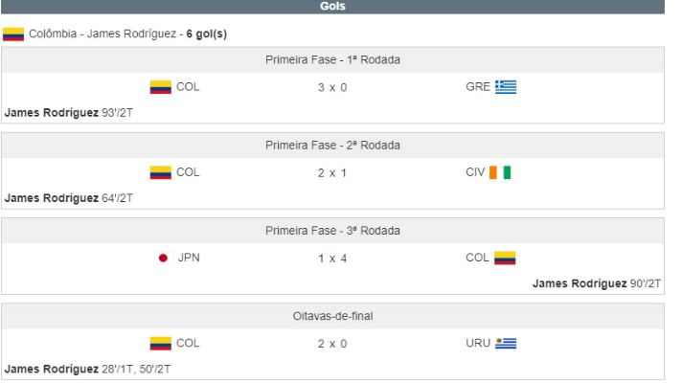This screenshot has width=682, height=383.
Task: Select the Gols header bar
Action: click(x=332, y=7)
